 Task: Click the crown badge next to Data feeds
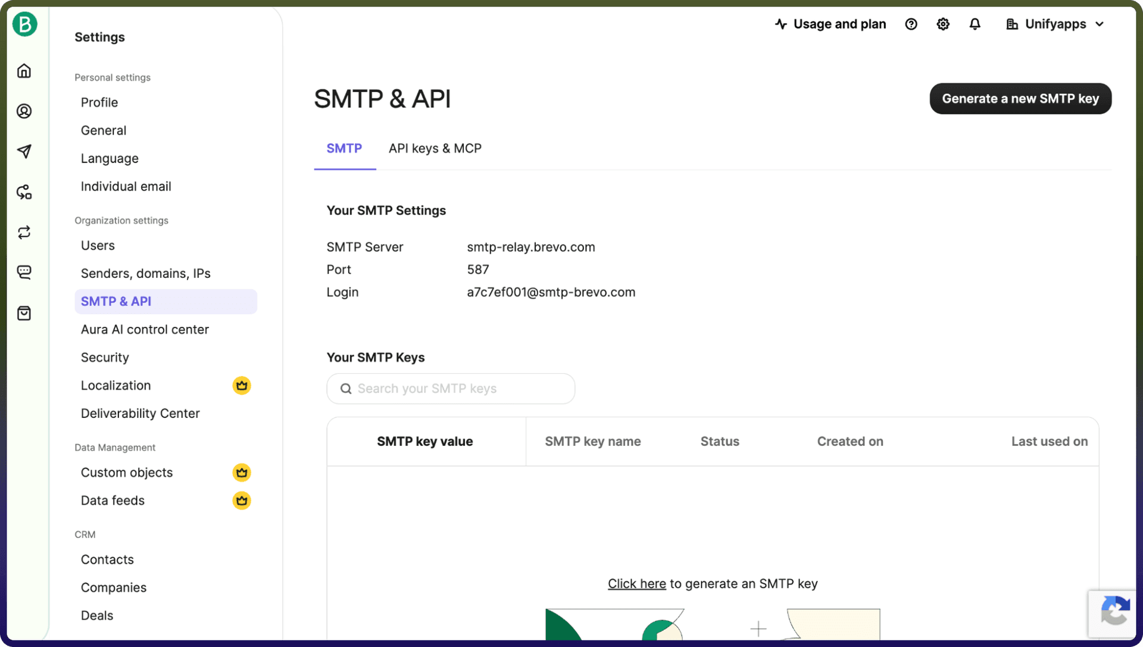pos(242,501)
